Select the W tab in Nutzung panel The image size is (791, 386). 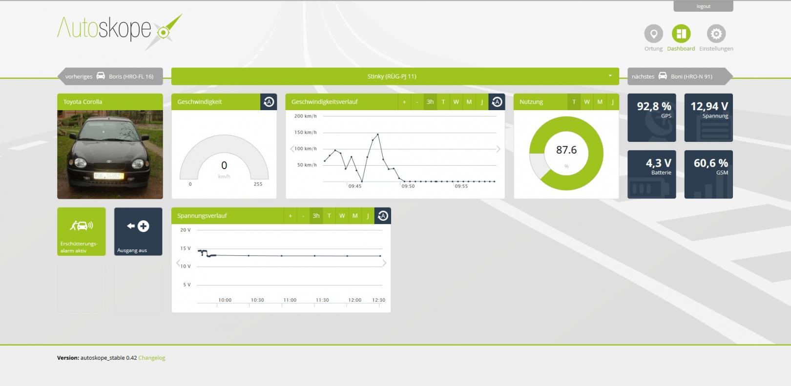587,102
